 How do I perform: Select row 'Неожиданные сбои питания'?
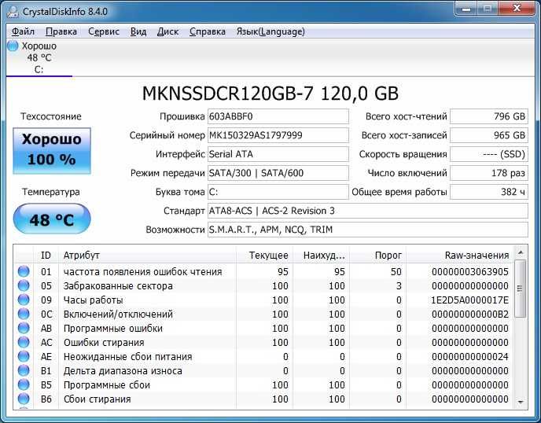pos(263,356)
